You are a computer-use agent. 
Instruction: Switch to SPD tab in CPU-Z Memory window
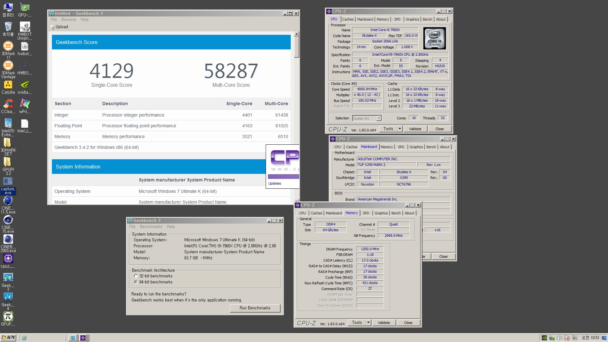coord(366,213)
